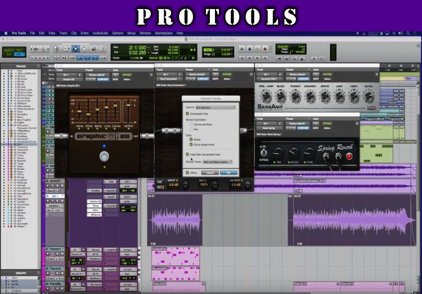
Task: Toggle Insert after last selected track
Action: click(x=187, y=154)
